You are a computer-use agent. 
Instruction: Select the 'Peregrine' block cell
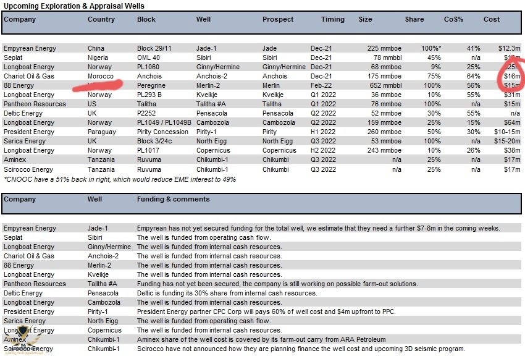pos(151,85)
